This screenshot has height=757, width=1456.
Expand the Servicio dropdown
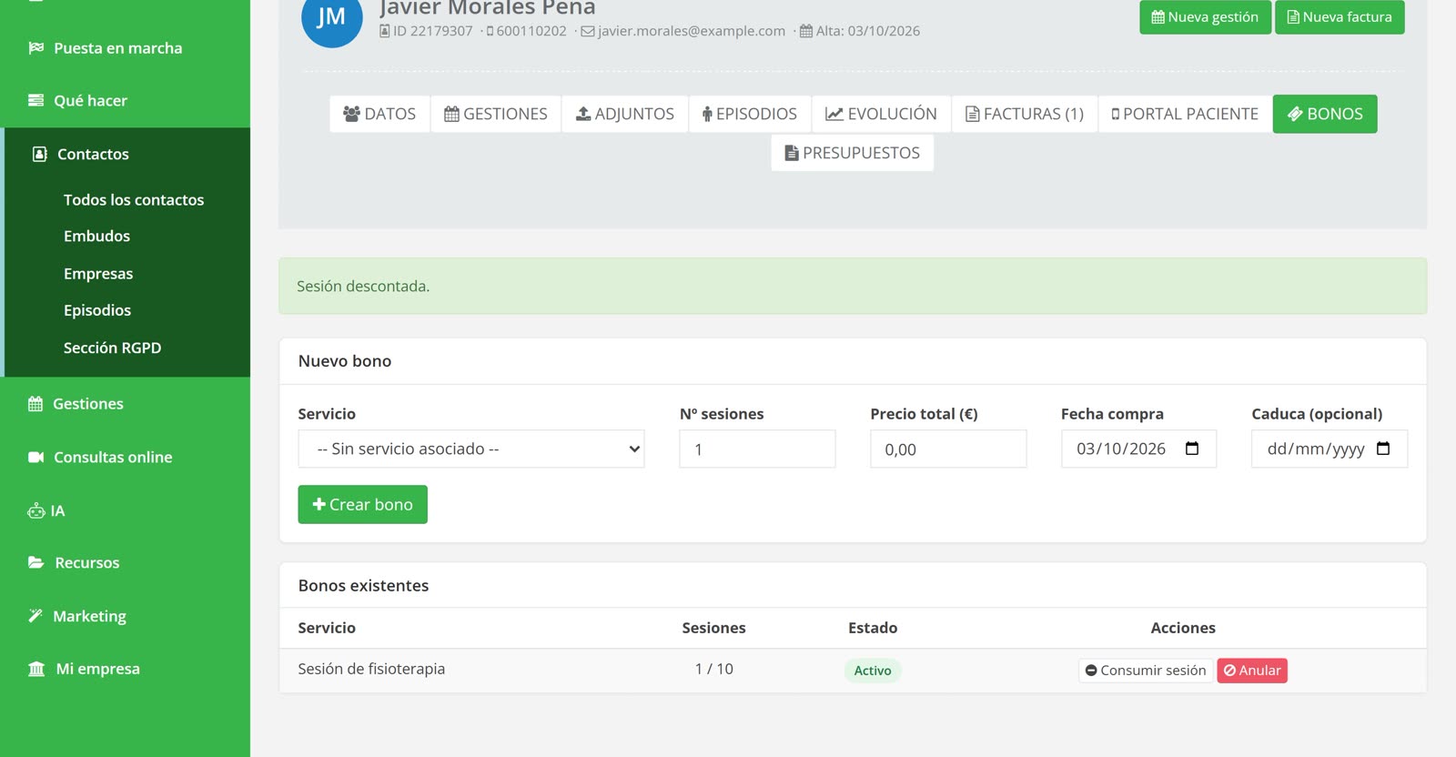471,449
